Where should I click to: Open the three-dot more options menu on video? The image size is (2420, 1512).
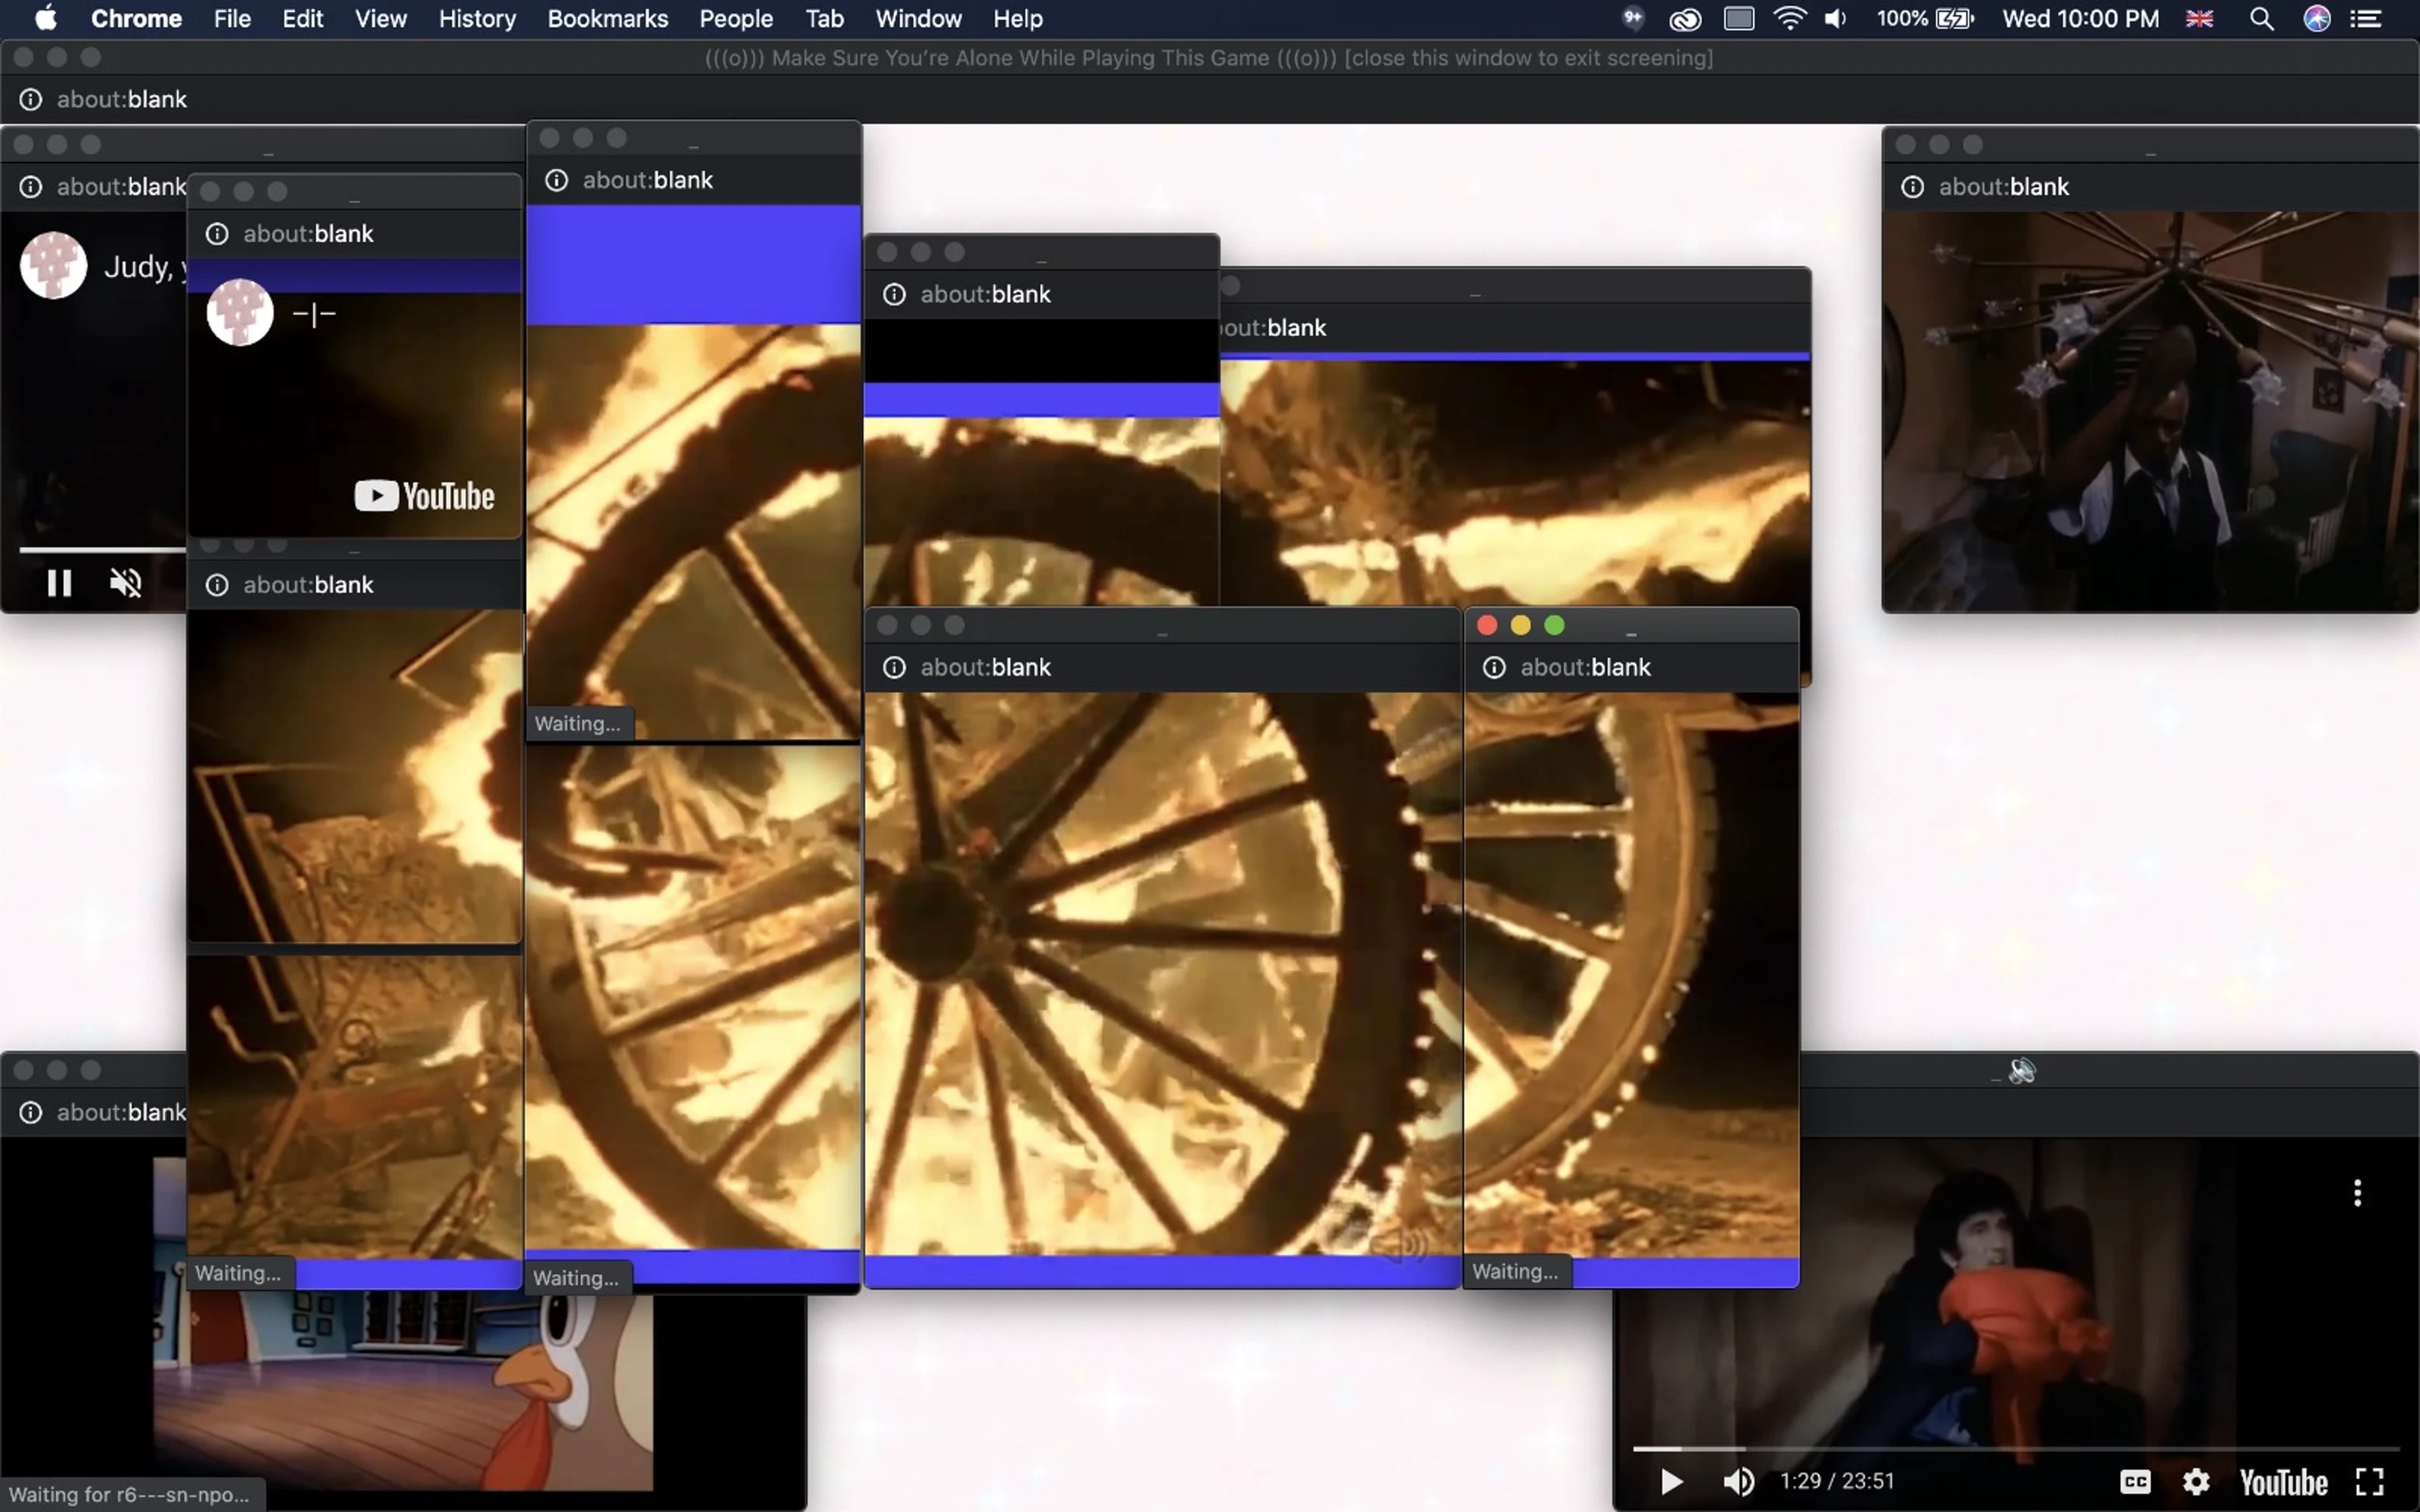[x=2357, y=1192]
